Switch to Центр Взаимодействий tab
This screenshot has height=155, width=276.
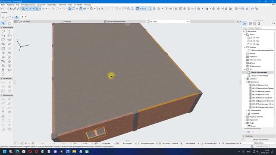[115, 22]
